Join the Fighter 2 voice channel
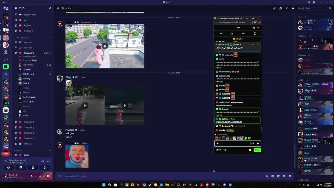 (x=33, y=31)
